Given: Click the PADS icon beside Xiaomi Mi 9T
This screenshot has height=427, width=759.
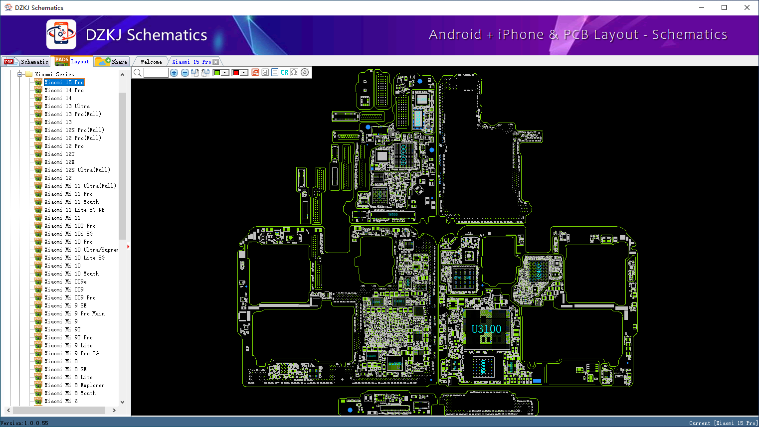Looking at the screenshot, I should [x=38, y=329].
